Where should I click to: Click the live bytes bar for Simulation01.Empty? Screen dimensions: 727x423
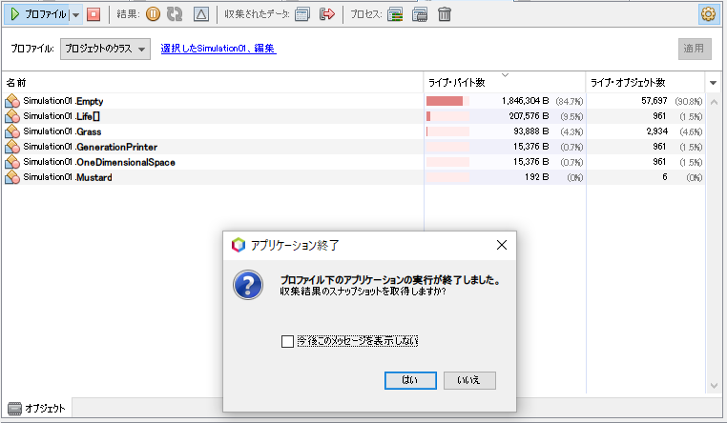[x=447, y=101]
